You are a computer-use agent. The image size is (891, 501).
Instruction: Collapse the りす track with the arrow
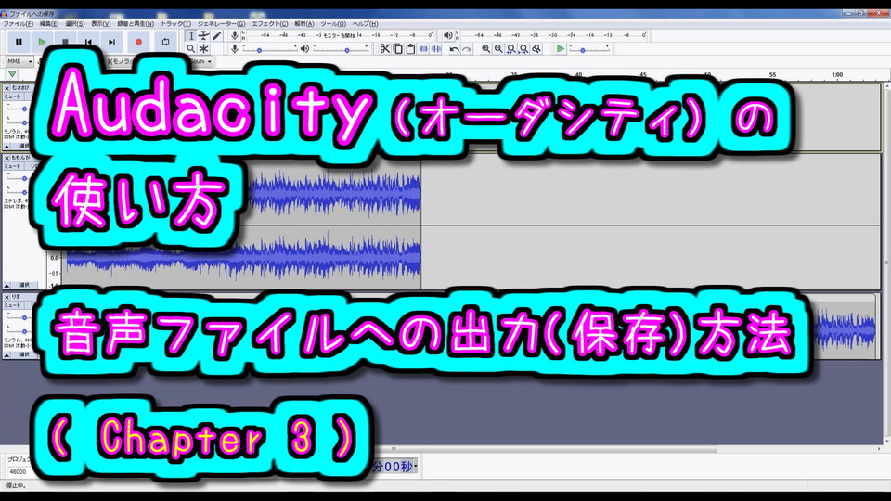[6, 354]
